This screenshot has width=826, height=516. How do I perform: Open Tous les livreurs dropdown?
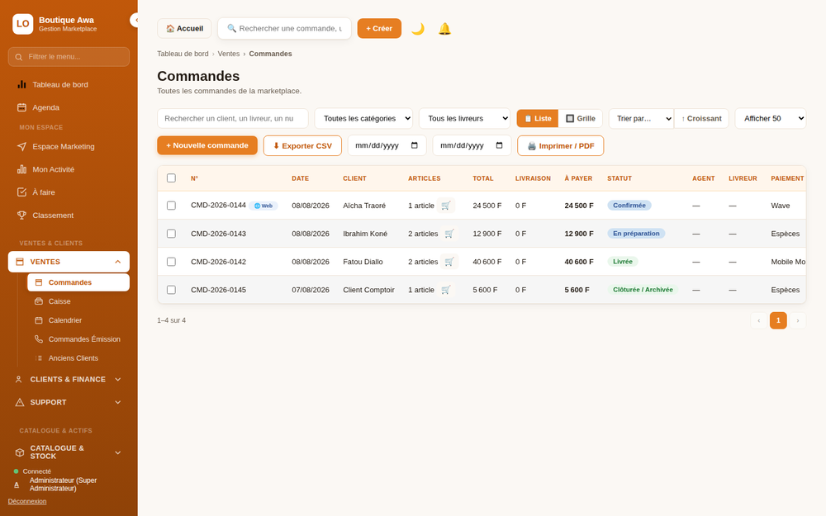464,118
